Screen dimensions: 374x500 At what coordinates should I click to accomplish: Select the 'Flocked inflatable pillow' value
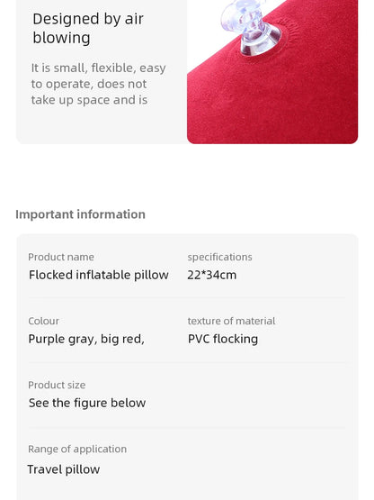[99, 275]
